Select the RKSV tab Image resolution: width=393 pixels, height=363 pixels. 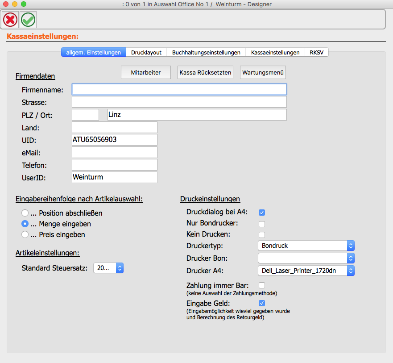(316, 52)
